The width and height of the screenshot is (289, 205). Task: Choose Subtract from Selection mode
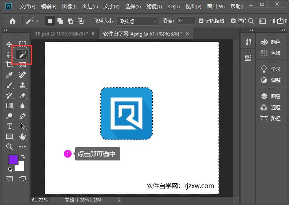[70, 21]
